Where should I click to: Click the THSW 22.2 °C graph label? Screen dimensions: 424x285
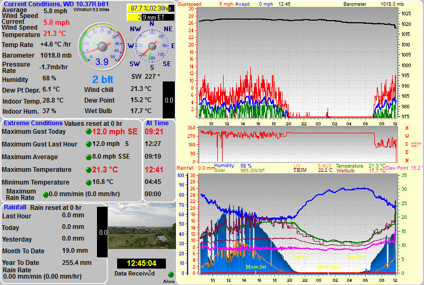point(313,170)
